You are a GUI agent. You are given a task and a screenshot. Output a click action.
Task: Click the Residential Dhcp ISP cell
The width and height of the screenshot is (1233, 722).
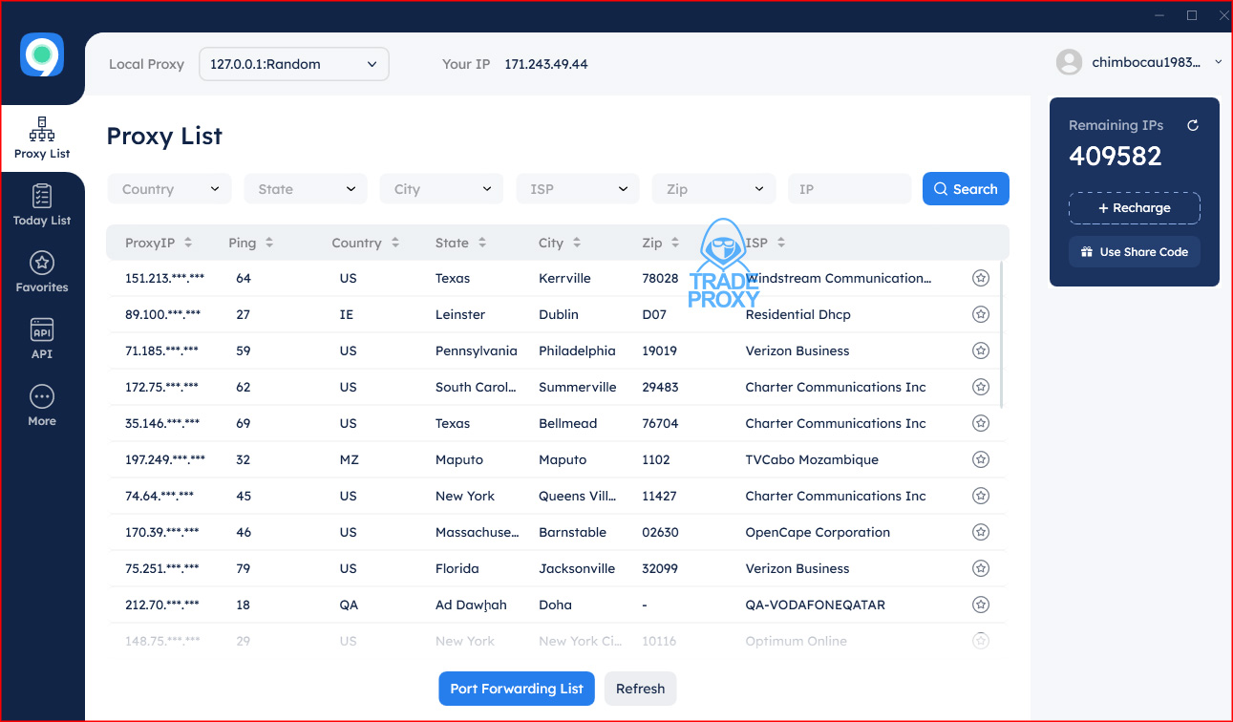click(797, 314)
